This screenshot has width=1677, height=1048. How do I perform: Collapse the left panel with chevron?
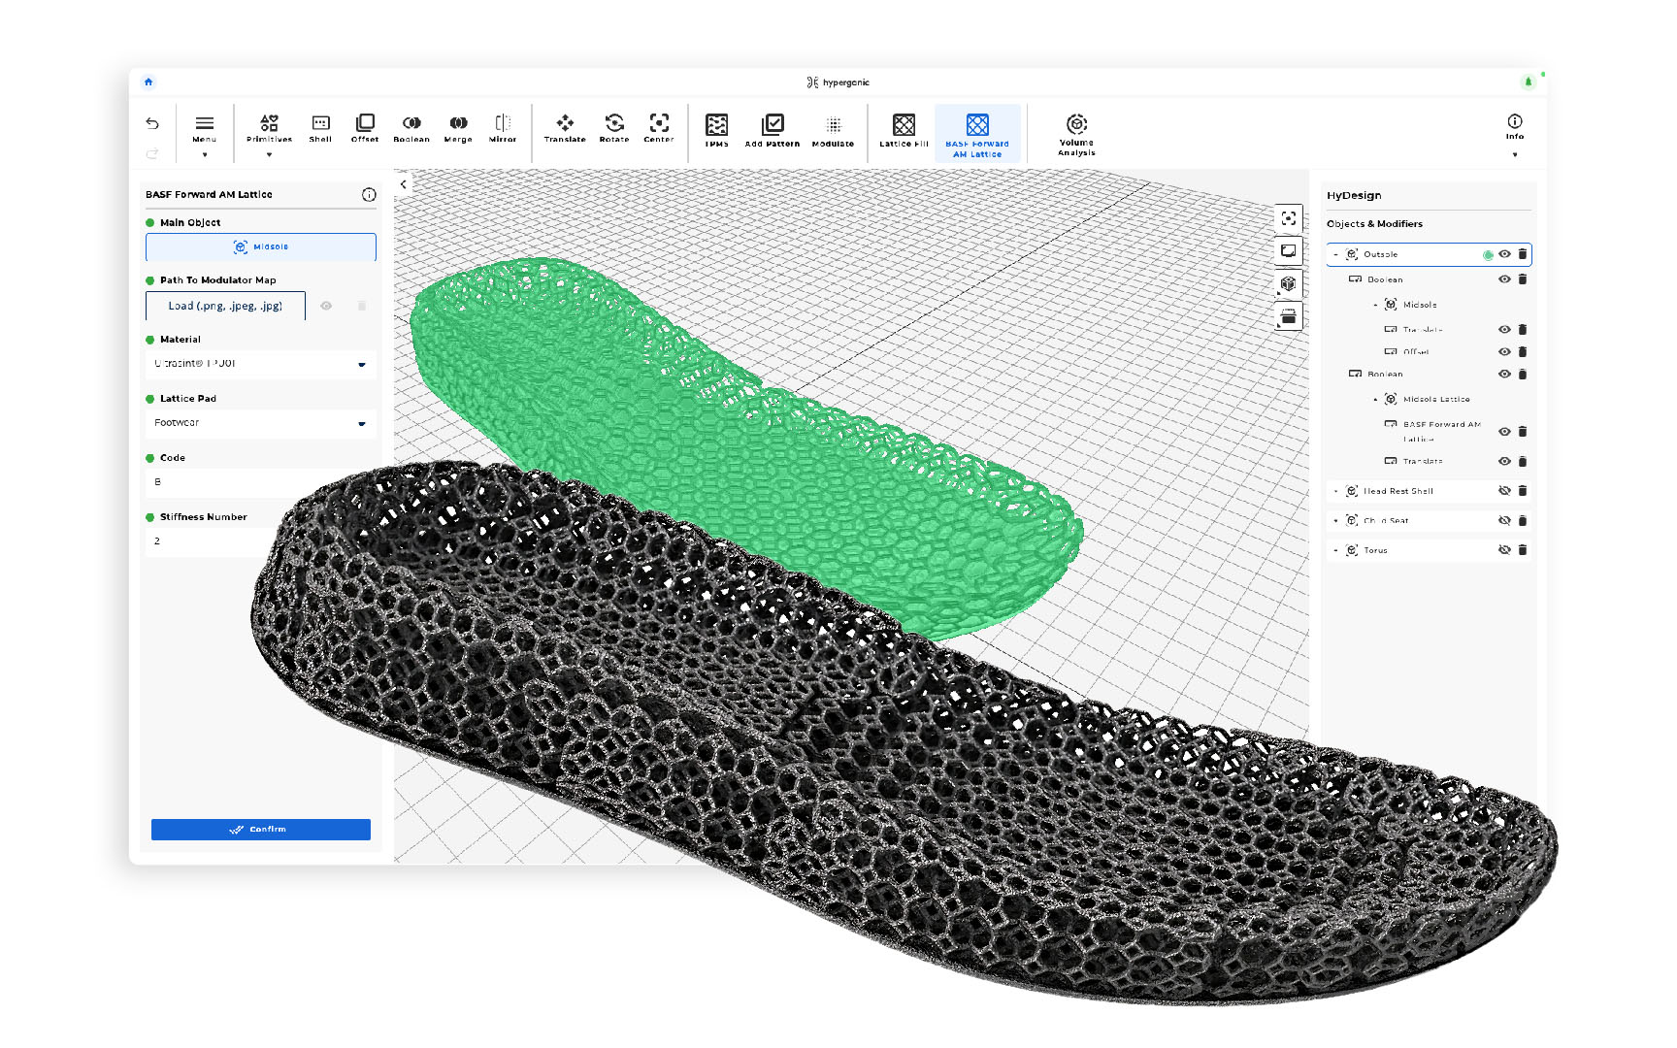pyautogui.click(x=404, y=184)
